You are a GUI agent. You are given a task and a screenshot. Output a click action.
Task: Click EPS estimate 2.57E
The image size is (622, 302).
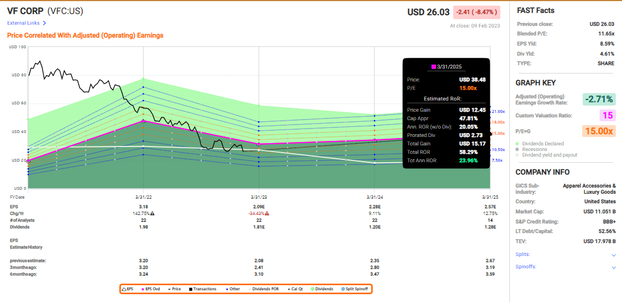490,207
